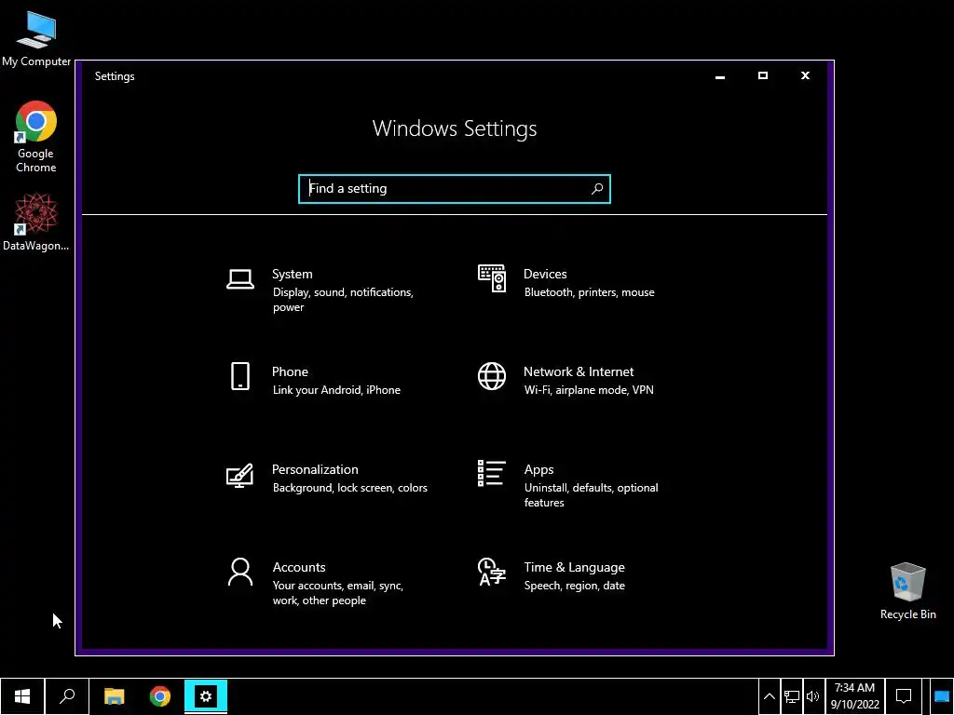The width and height of the screenshot is (954, 715).
Task: Click 'Link your Android, iPhone' text
Action: (x=336, y=390)
